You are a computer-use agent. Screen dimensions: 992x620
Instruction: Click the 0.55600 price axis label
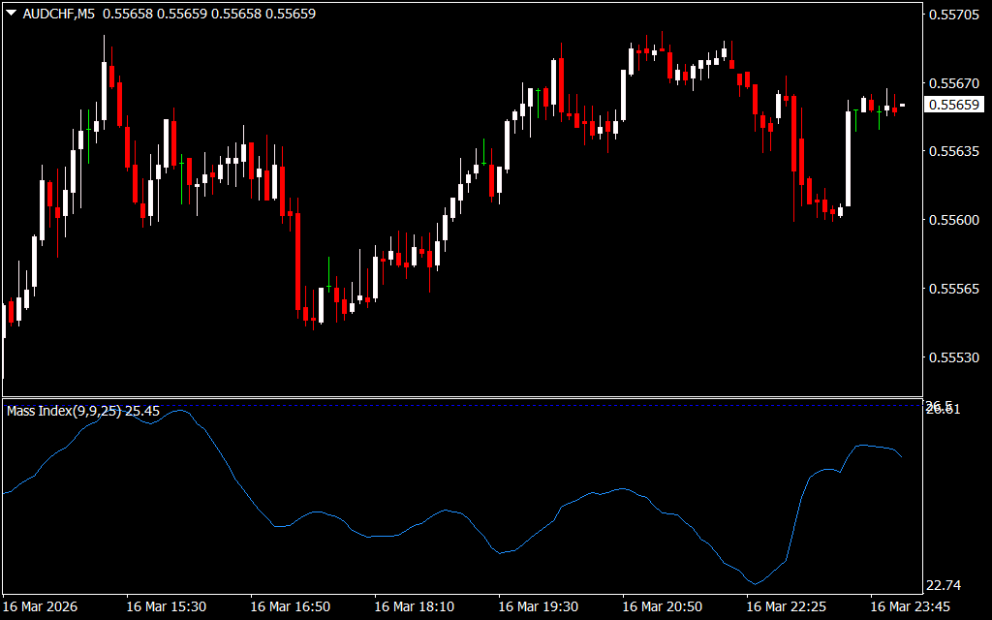[x=954, y=220]
